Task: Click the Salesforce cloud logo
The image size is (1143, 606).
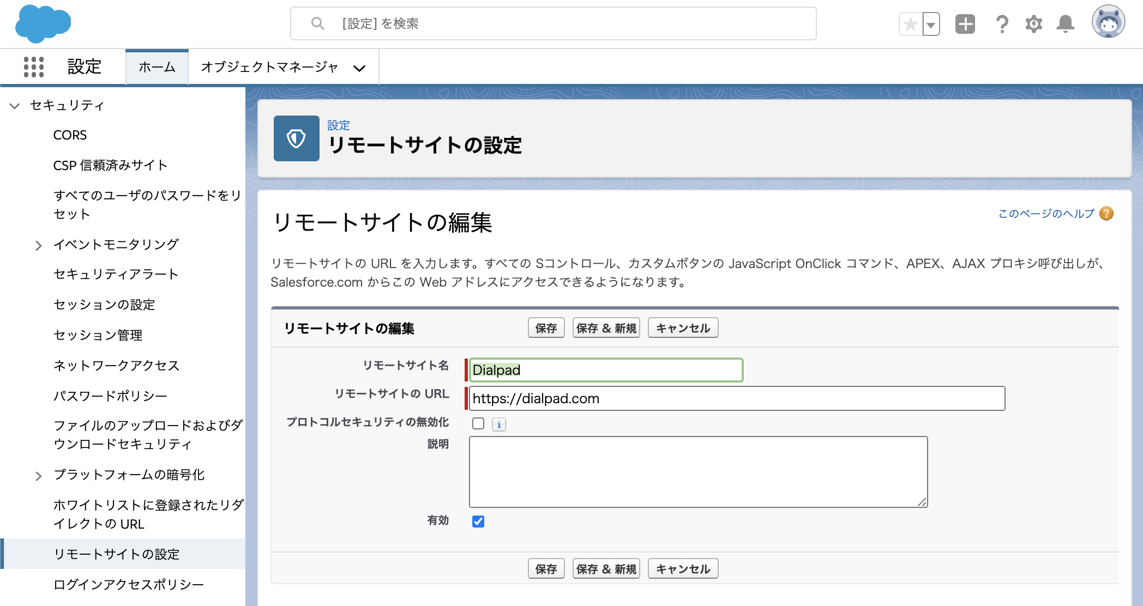Action: 43,24
